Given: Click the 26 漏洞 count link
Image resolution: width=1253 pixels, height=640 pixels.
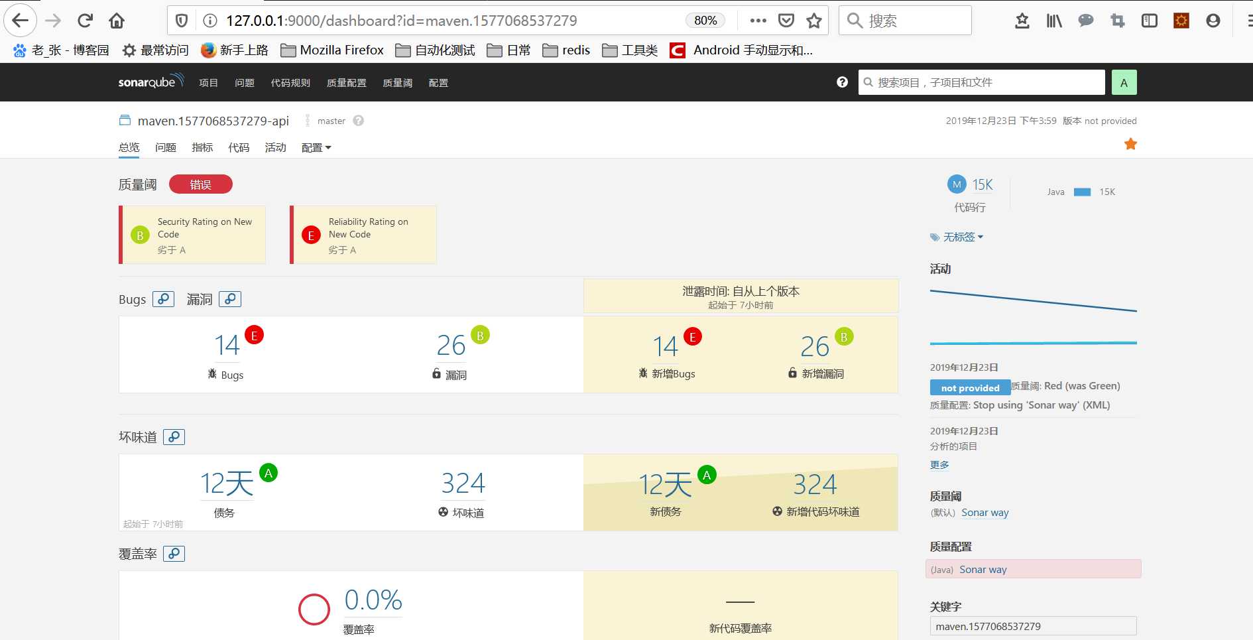Looking at the screenshot, I should 451,346.
